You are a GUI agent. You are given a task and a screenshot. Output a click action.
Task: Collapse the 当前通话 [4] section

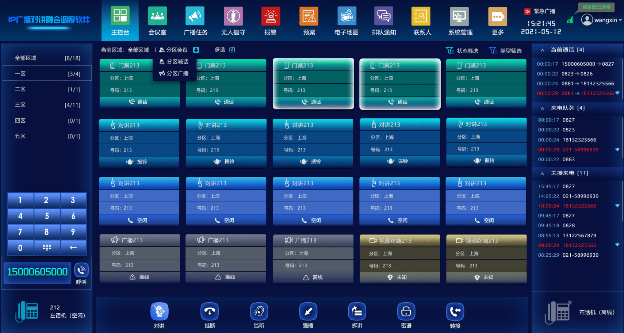[542, 50]
